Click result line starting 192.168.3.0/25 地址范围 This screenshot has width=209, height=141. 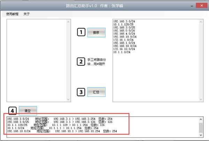click(x=60, y=122)
